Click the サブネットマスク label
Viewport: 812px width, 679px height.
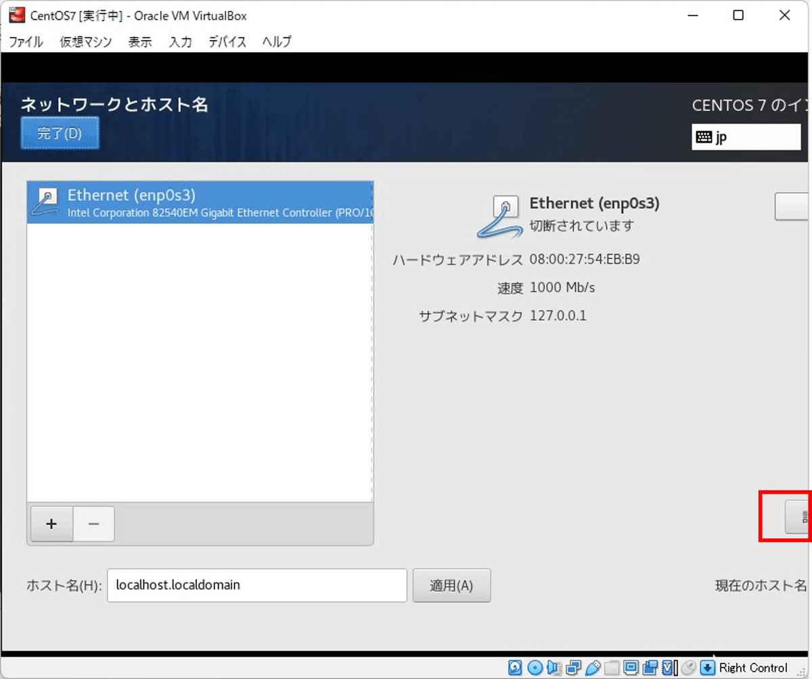click(471, 316)
